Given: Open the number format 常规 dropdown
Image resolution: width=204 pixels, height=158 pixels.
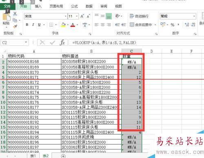Looking at the screenshot, I should [194, 16].
